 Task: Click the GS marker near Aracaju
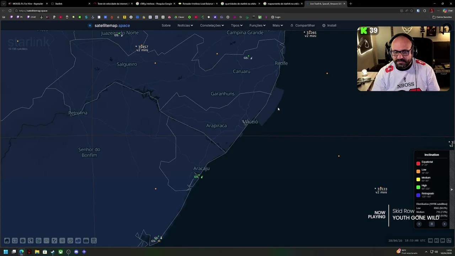coord(198,177)
